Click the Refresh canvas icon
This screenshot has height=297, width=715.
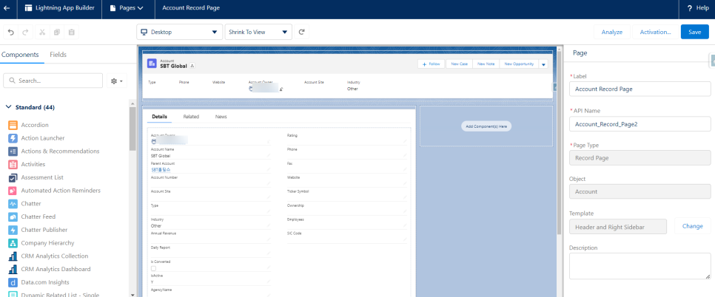pyautogui.click(x=301, y=33)
